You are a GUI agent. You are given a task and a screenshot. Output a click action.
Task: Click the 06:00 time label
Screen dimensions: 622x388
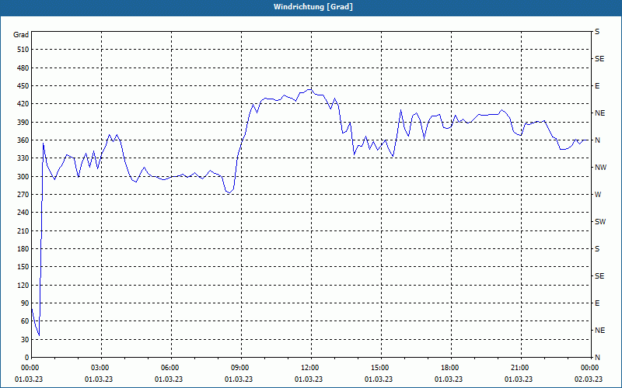coord(171,367)
